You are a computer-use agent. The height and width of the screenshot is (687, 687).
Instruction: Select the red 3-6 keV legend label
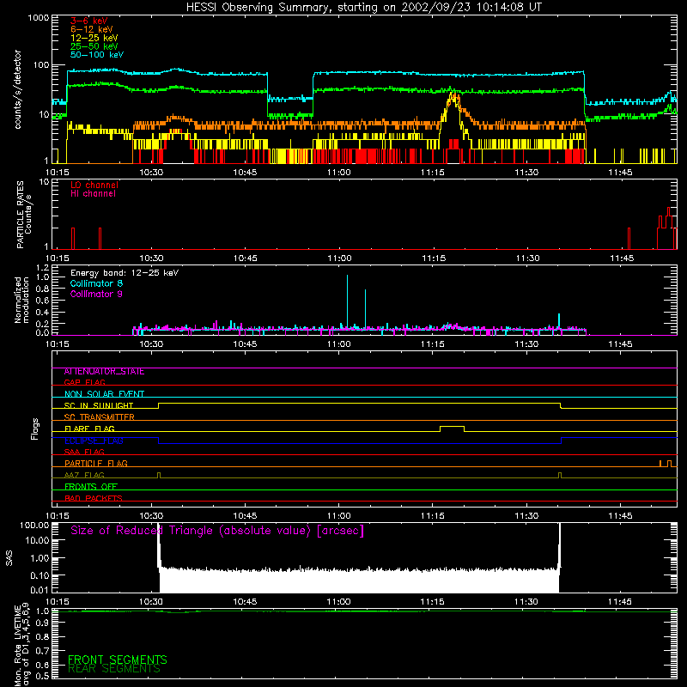[x=89, y=21]
